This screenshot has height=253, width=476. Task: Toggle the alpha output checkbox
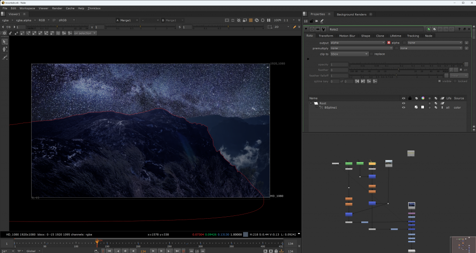coord(389,43)
